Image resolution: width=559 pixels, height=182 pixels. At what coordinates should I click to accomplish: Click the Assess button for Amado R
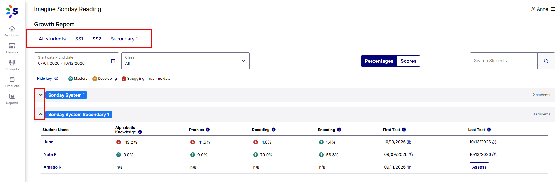479,167
